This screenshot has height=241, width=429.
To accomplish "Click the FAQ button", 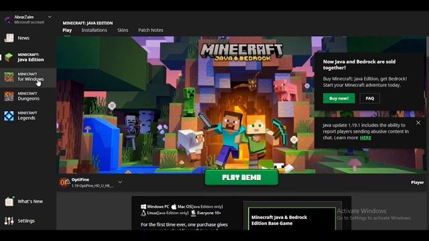I will 369,98.
